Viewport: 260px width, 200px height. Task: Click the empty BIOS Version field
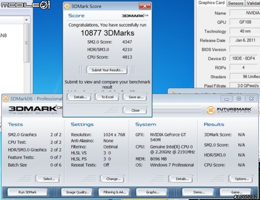point(245,49)
